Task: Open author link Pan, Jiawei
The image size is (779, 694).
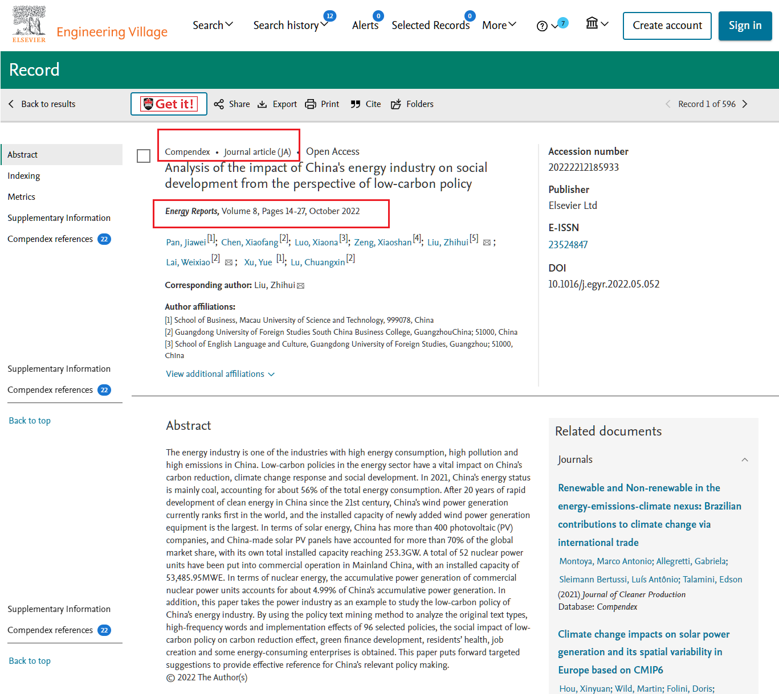Action: tap(186, 243)
